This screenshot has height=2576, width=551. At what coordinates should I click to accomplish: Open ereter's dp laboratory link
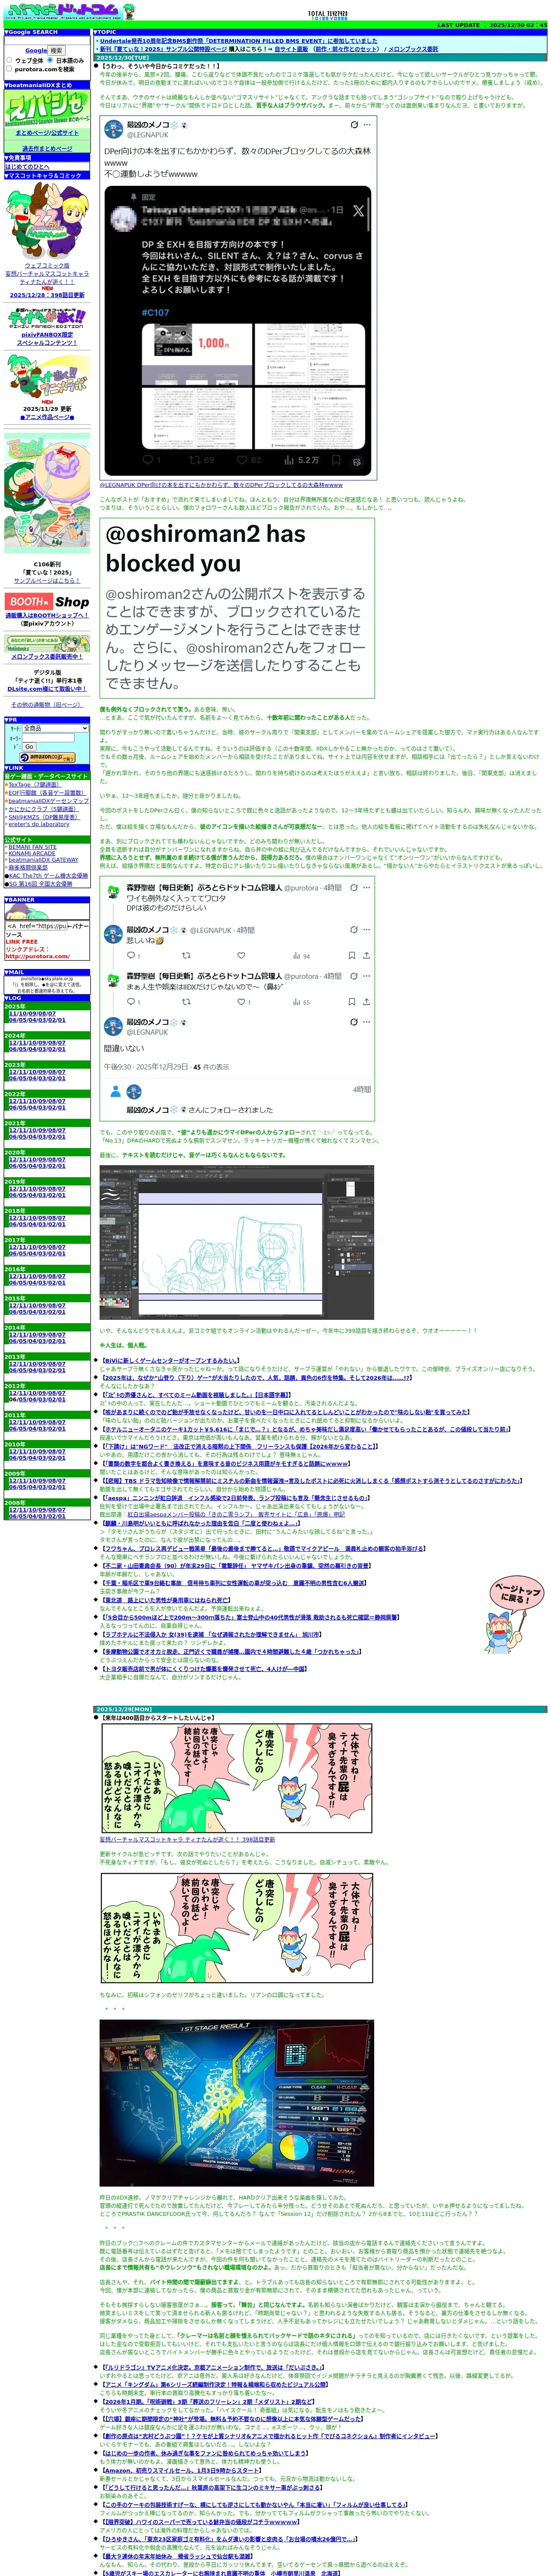click(39, 825)
